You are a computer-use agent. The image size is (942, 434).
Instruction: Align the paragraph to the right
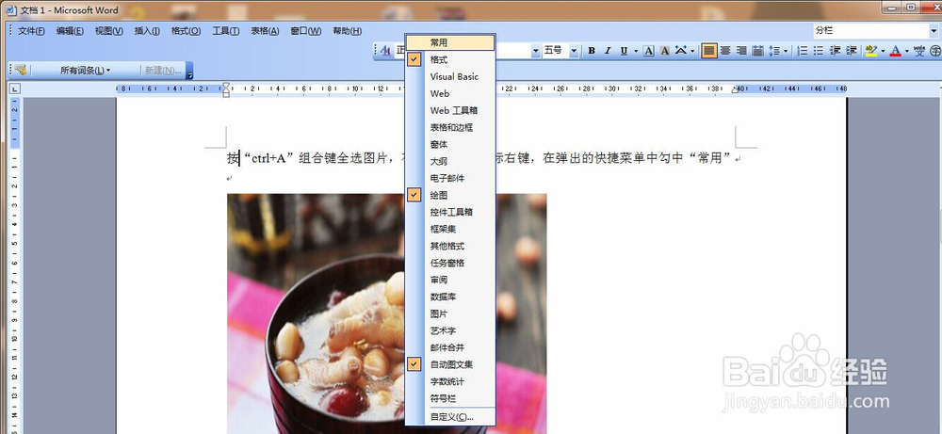point(742,51)
